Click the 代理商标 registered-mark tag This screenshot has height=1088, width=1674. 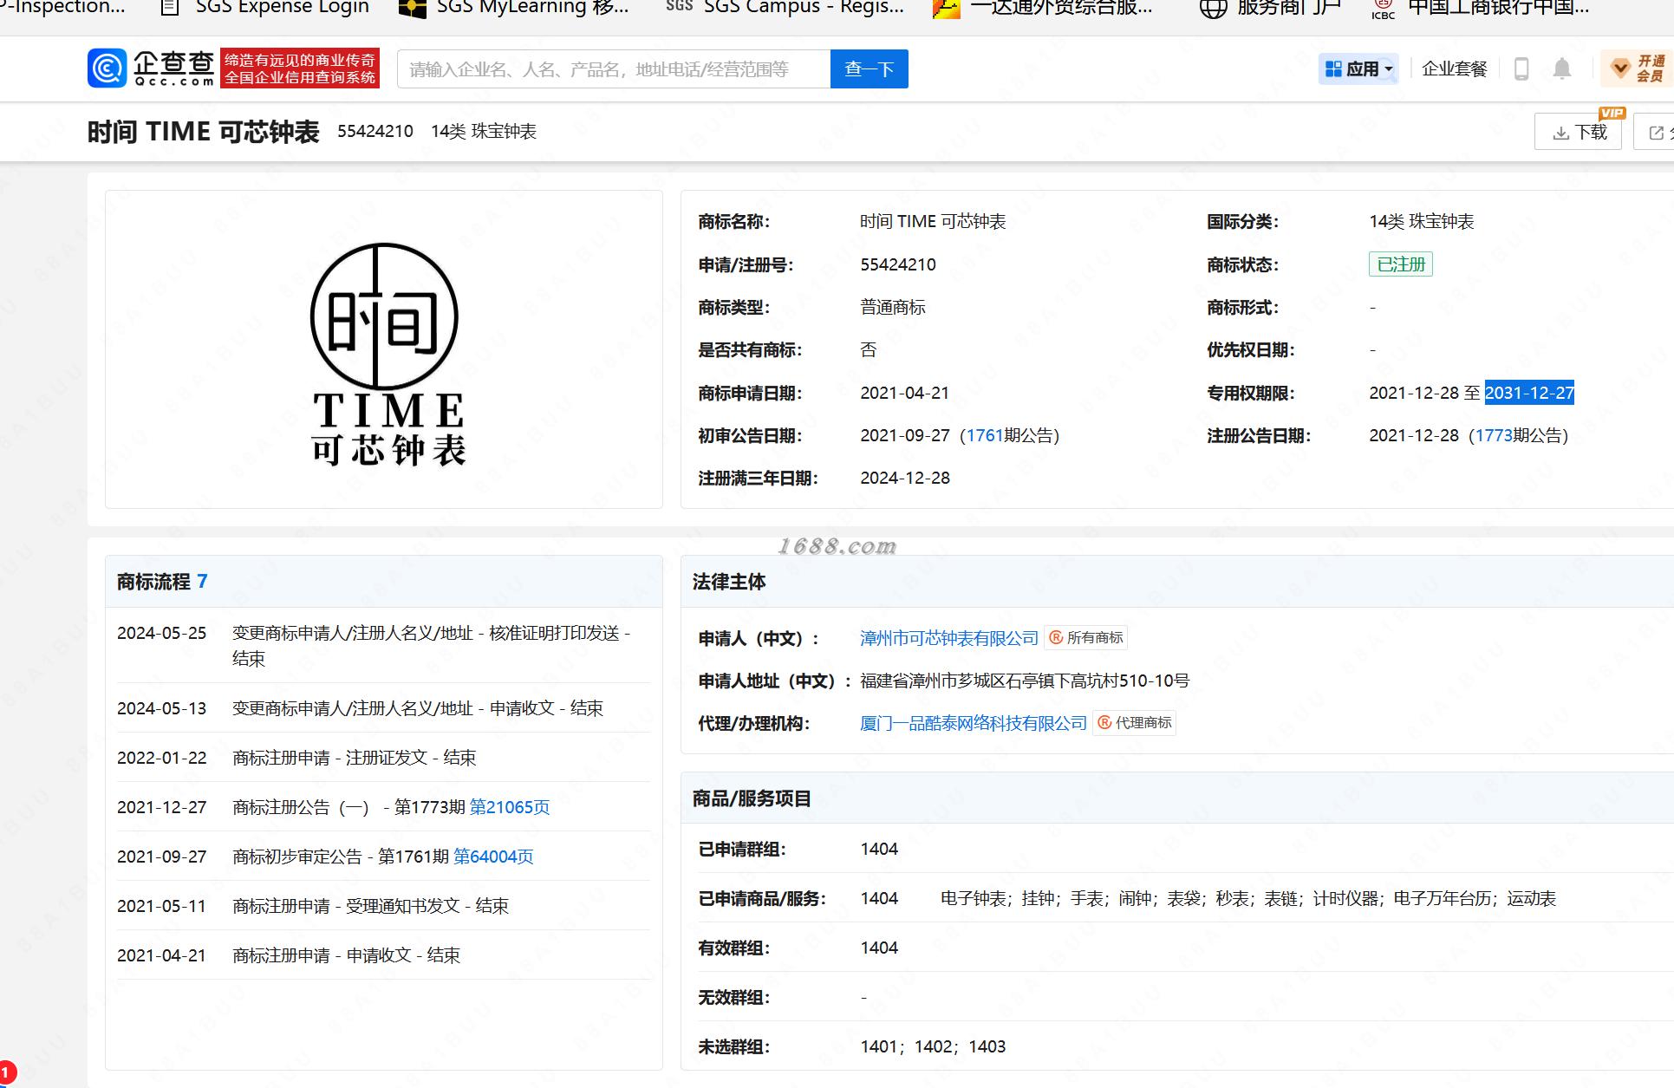1135,723
